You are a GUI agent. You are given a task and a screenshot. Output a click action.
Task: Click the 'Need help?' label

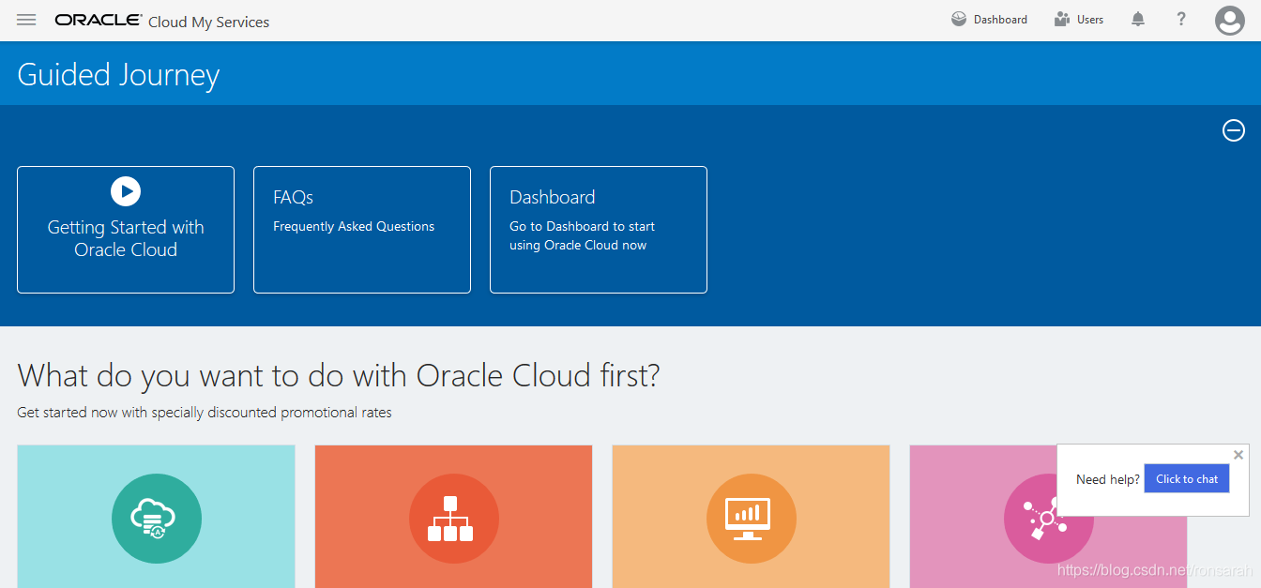tap(1108, 479)
